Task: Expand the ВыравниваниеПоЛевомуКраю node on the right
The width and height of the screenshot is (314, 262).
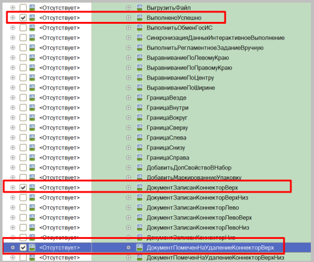Action: pos(128,58)
